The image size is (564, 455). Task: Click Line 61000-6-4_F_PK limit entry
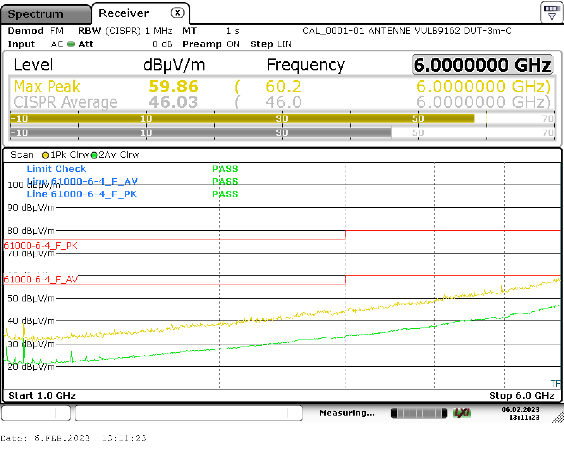82,194
